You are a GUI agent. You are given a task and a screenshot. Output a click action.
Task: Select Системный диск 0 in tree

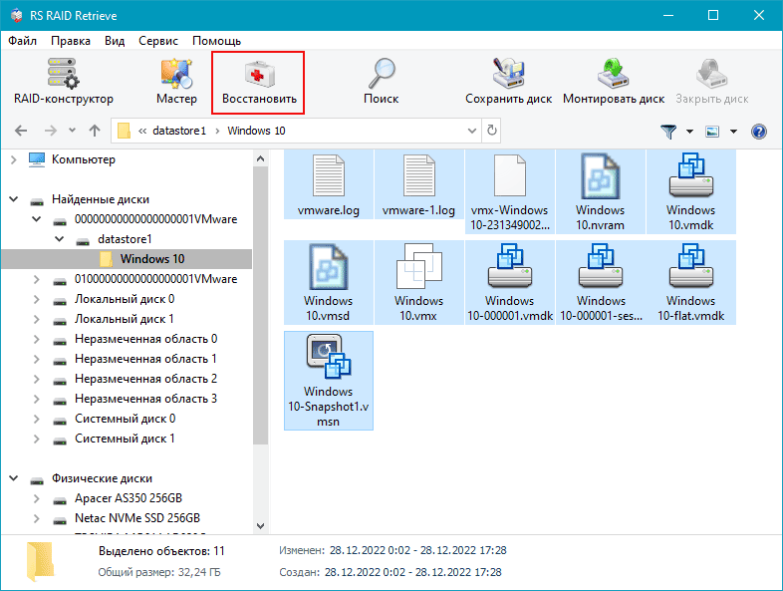pyautogui.click(x=125, y=419)
